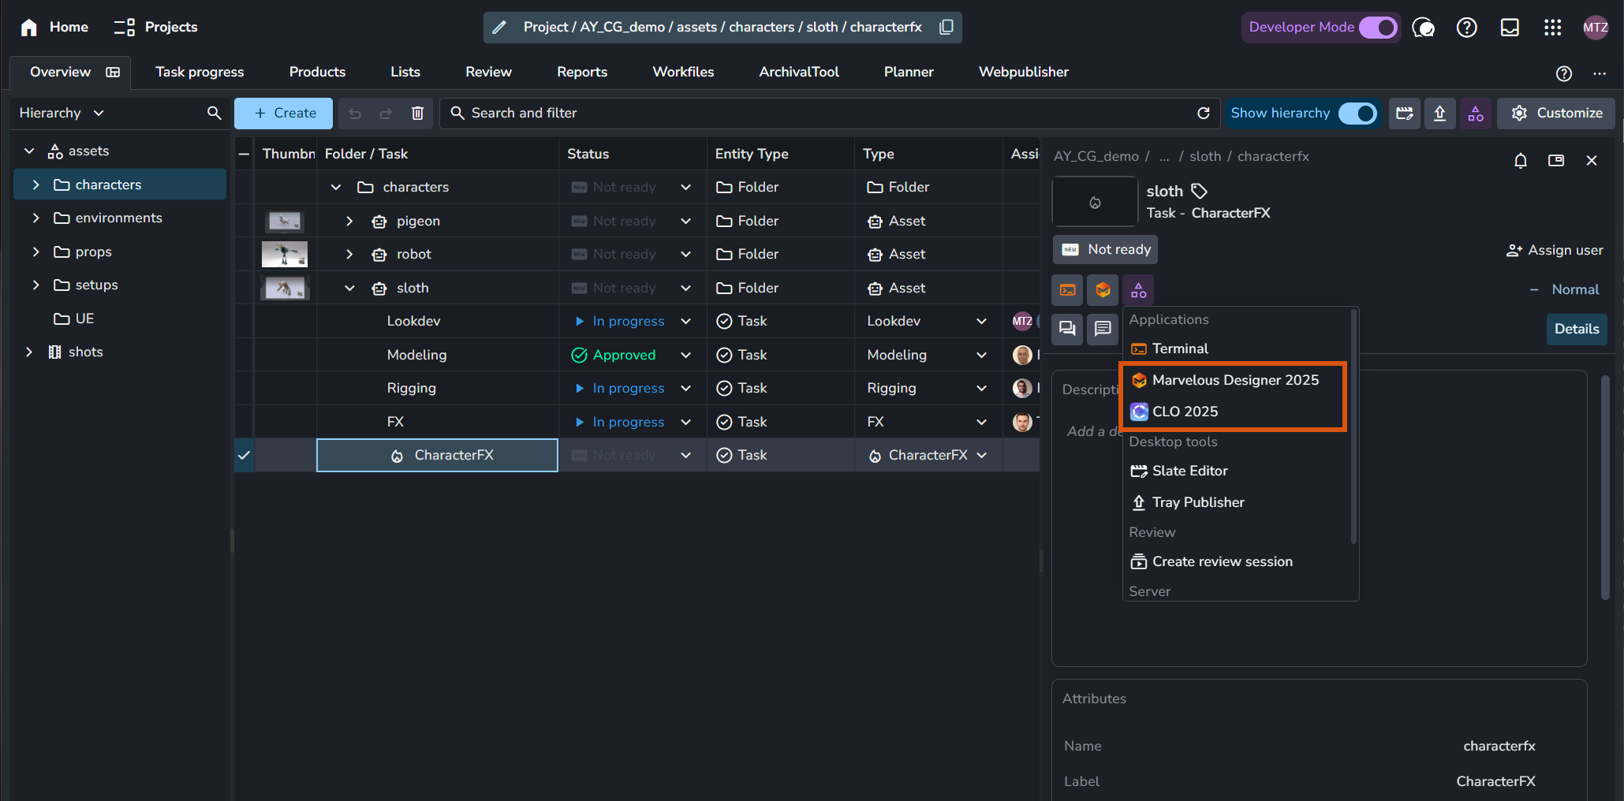Open the MTZ user avatar menu
Screen dimensions: 1624x801
click(x=1596, y=28)
